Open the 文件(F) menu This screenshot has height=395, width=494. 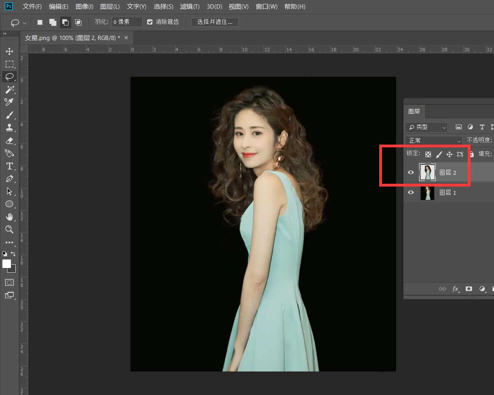coord(32,7)
